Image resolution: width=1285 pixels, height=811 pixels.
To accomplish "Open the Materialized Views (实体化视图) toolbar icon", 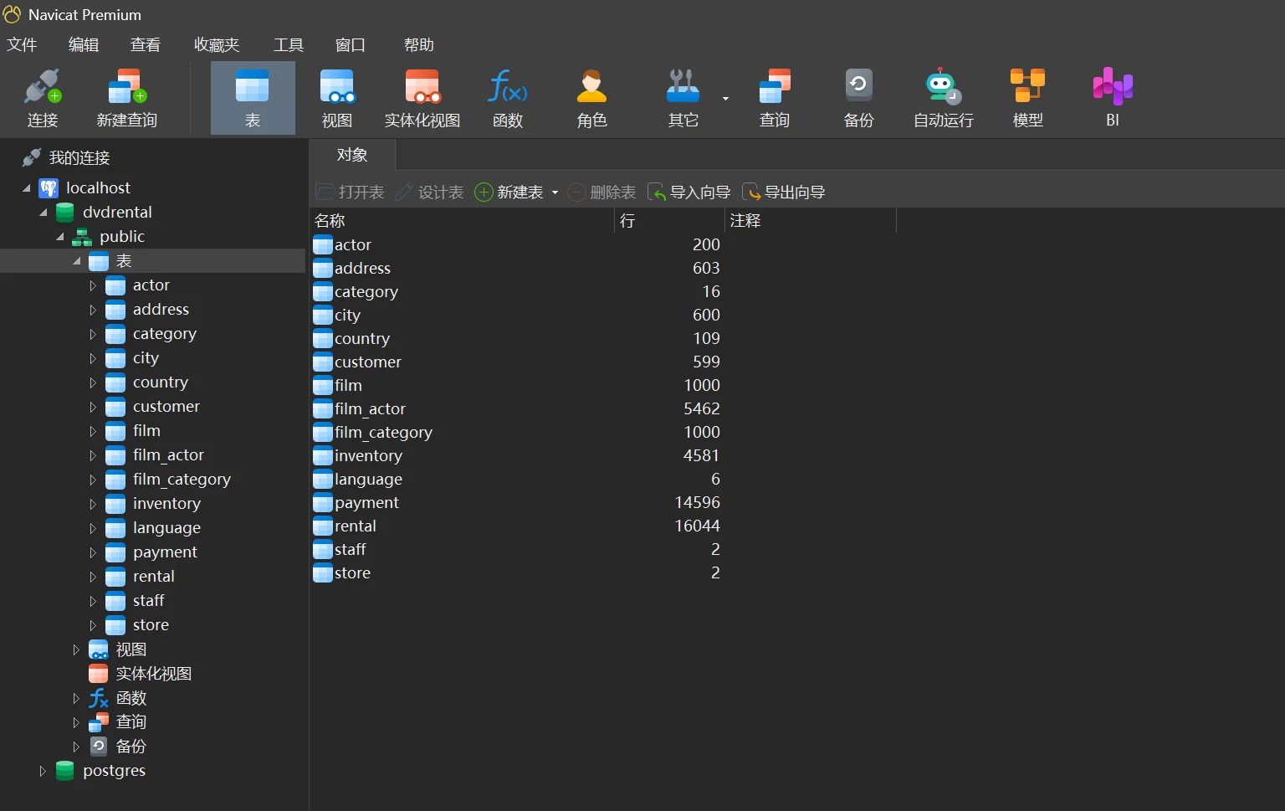I will point(422,87).
